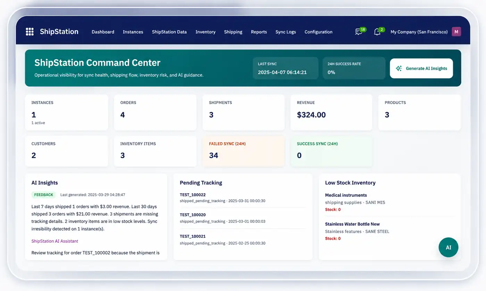Open the Customers stat card
Image resolution: width=486 pixels, height=291 pixels.
point(66,151)
